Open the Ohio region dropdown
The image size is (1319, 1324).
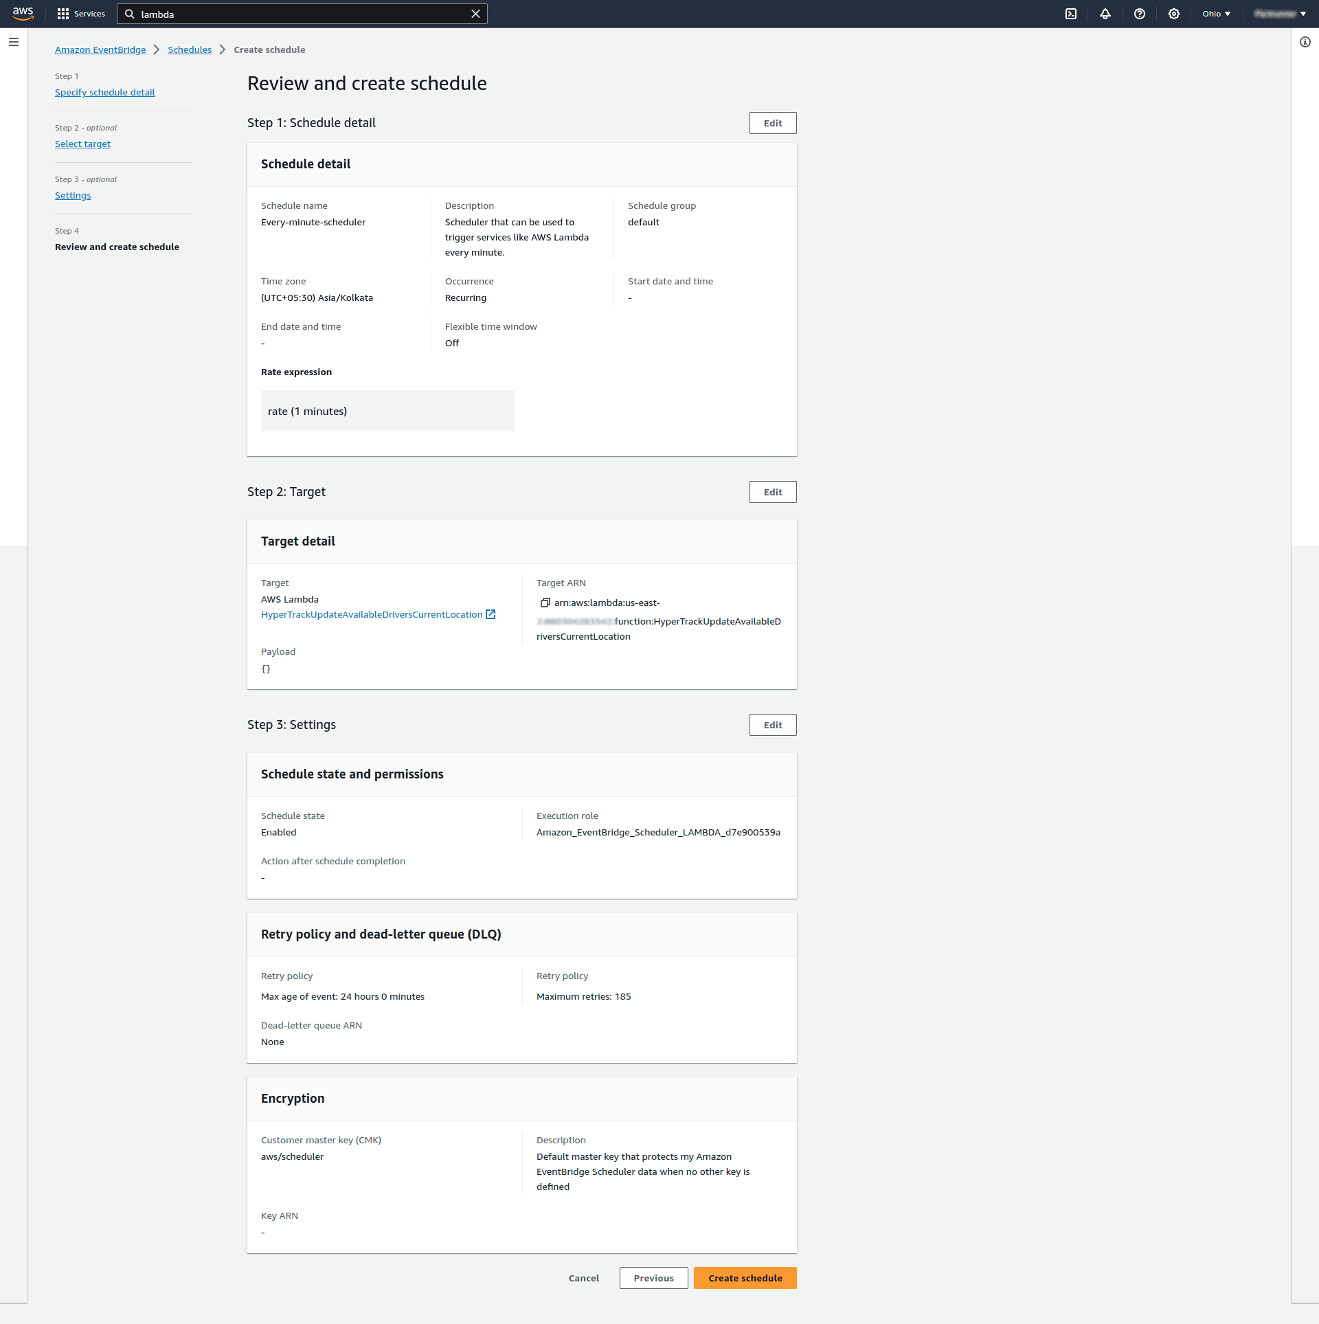point(1216,14)
